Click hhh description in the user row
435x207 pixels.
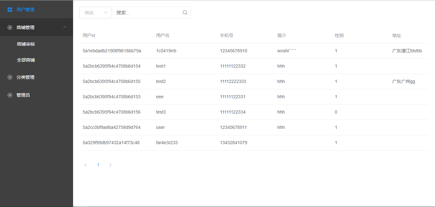click(281, 127)
